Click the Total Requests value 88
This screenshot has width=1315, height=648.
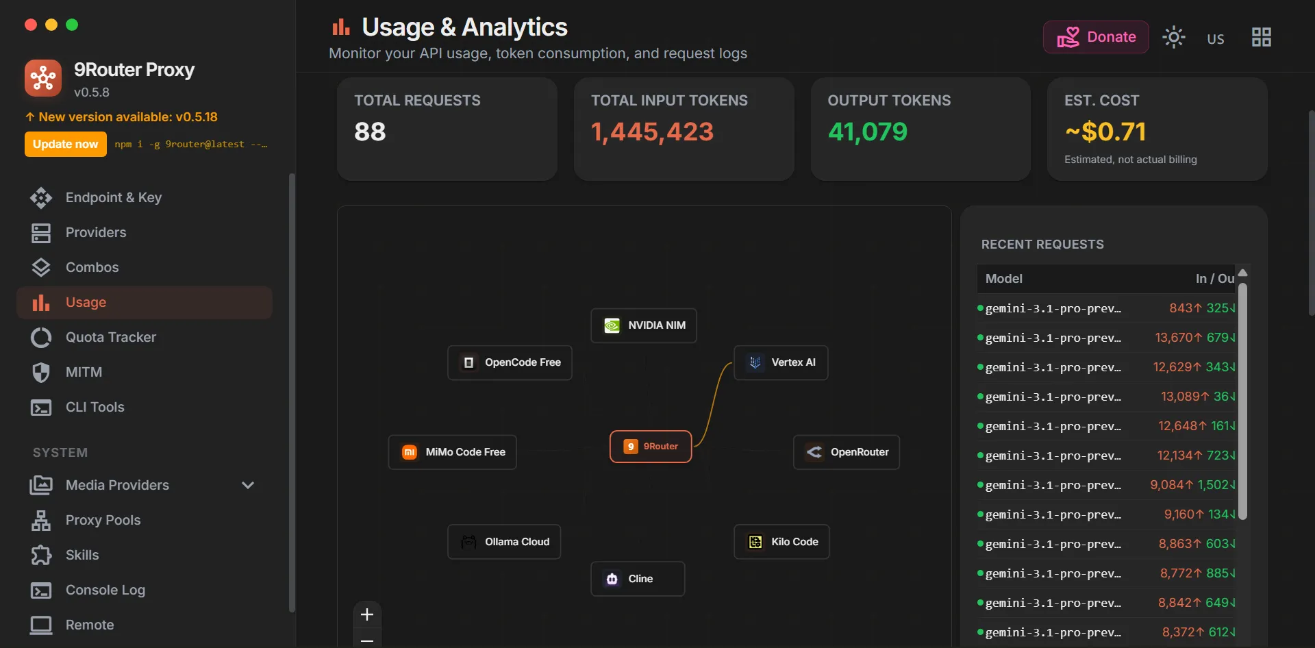click(x=370, y=132)
